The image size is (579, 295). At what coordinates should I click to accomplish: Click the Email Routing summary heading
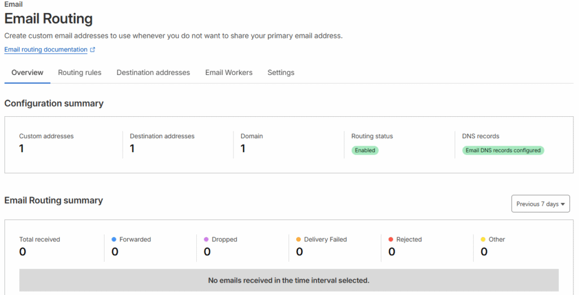54,200
